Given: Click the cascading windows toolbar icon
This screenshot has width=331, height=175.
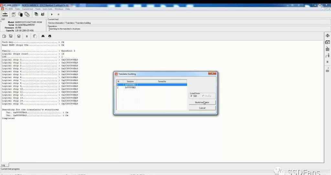Looking at the screenshot, I should click(x=36, y=14).
